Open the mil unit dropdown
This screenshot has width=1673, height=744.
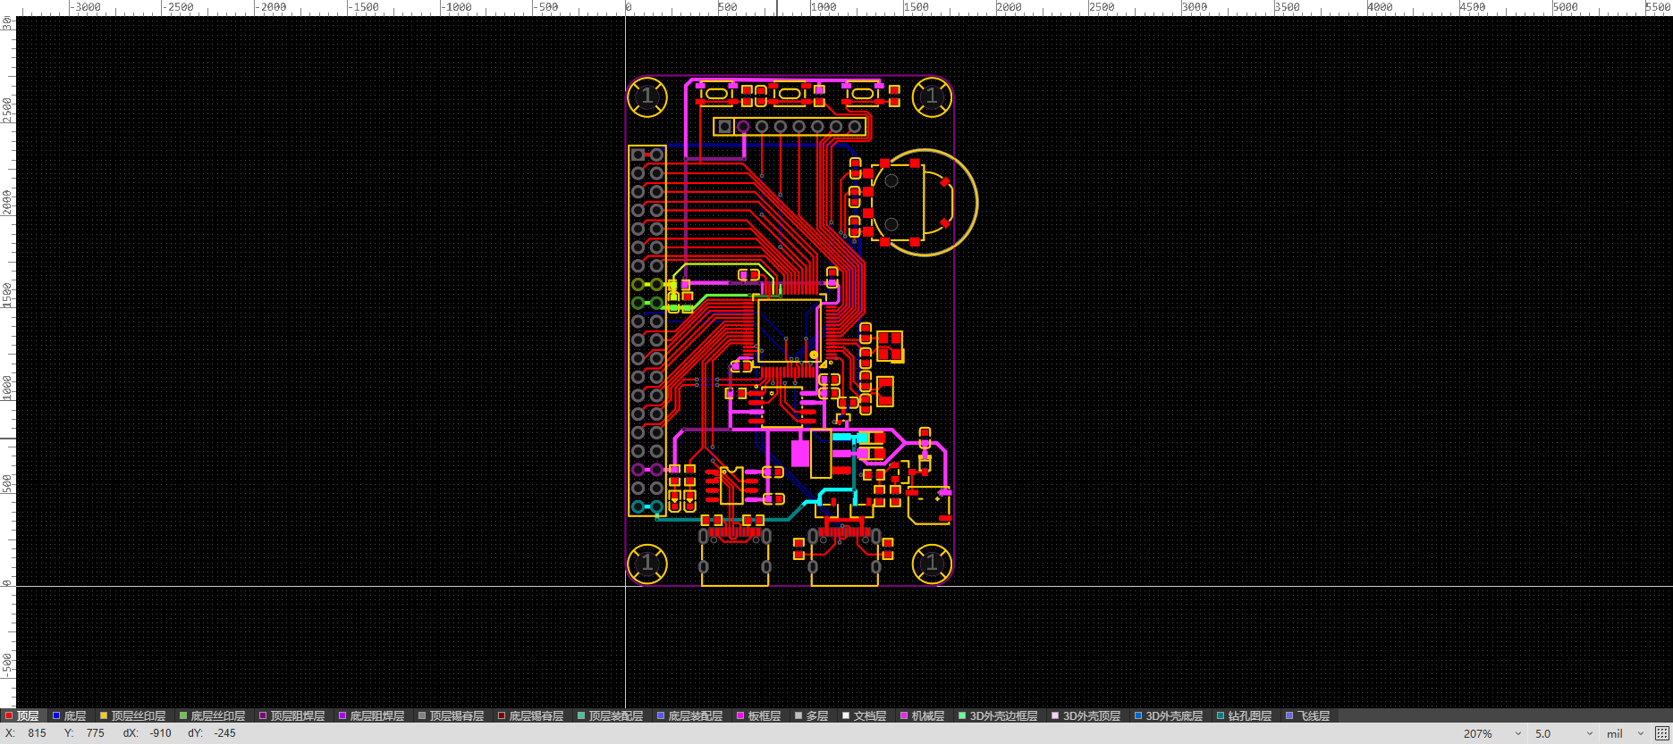tap(1625, 733)
